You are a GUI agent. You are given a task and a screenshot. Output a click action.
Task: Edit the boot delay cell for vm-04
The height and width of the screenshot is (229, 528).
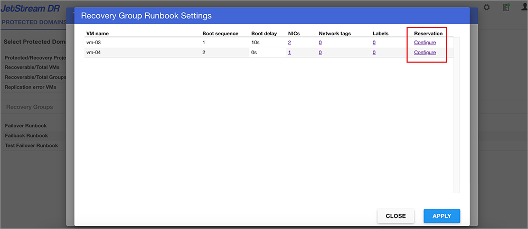(267, 53)
